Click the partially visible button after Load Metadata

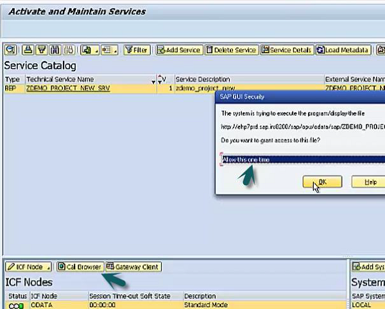[x=381, y=50]
